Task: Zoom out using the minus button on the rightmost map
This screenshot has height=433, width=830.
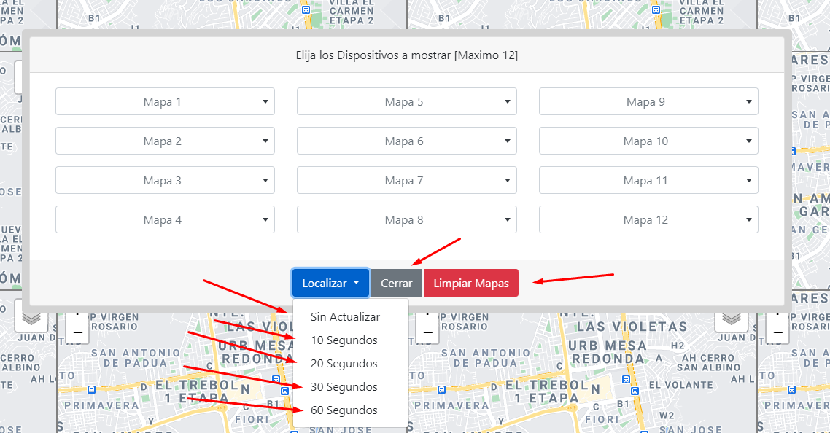Action: coord(777,333)
